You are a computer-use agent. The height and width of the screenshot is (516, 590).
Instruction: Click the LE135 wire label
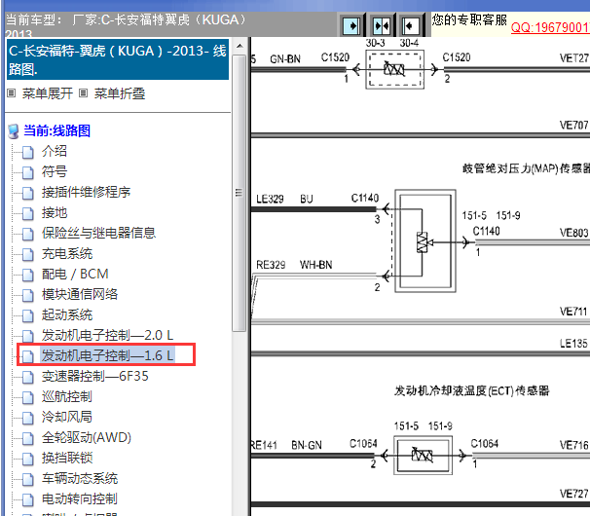[x=573, y=344]
